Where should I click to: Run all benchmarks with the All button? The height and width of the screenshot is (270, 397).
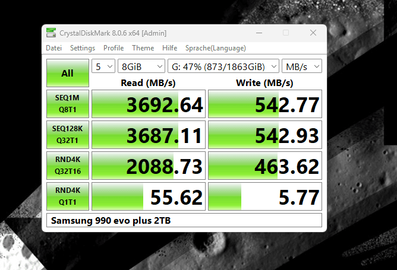click(68, 73)
